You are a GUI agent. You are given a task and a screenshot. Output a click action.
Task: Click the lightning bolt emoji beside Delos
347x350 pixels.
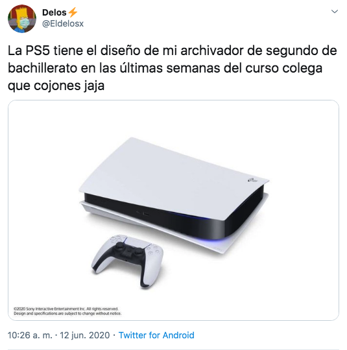[73, 12]
